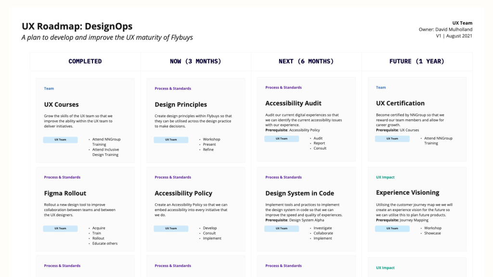Image resolution: width=493 pixels, height=277 pixels.
Task: Select the COMPLETED column header
Action: tap(85, 62)
